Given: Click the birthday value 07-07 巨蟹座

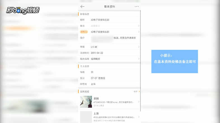Looking at the screenshot, I should [98, 78].
